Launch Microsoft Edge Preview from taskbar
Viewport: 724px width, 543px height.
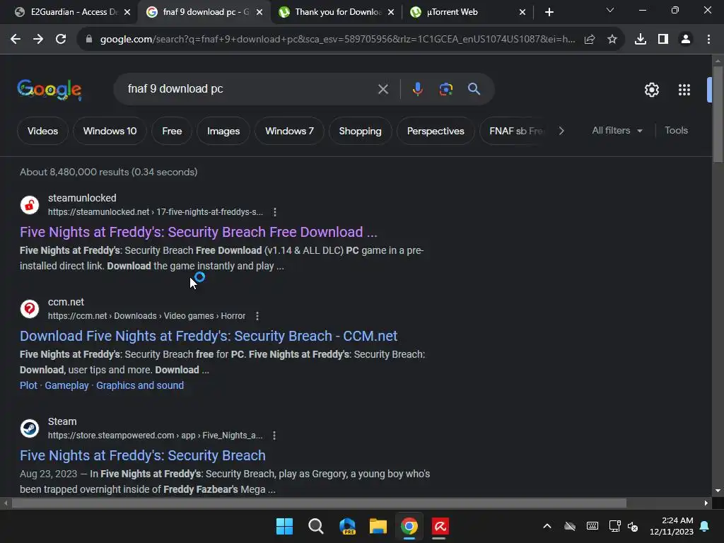(x=347, y=526)
